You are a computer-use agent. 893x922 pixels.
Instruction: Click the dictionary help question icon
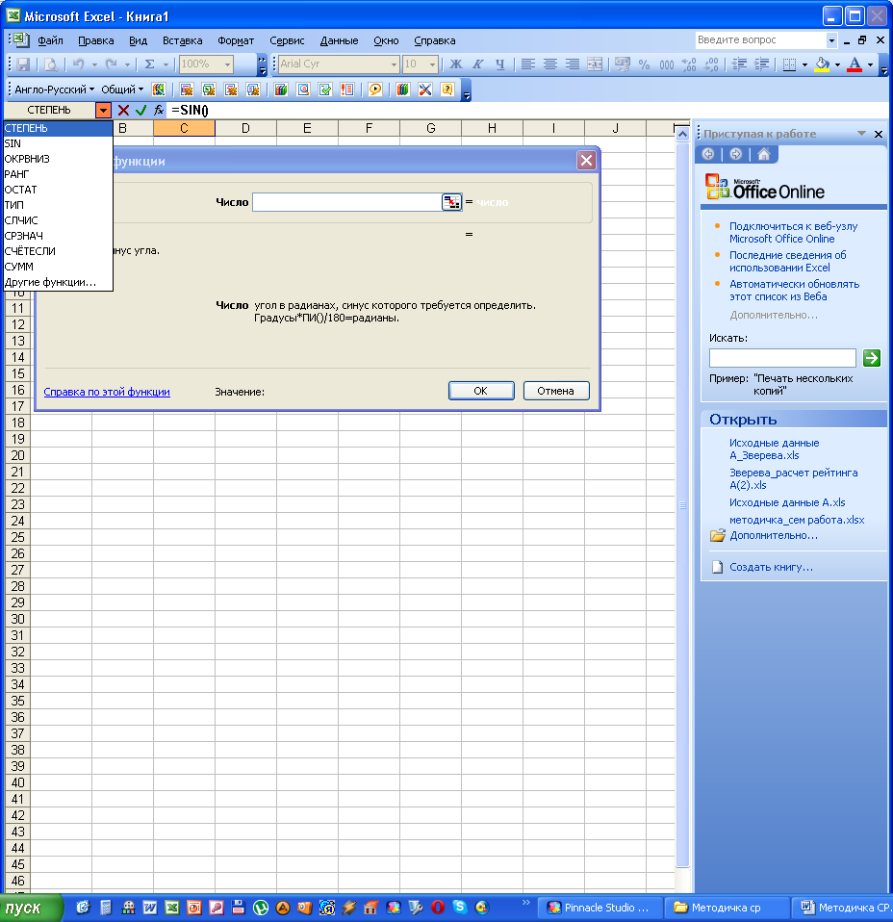(447, 90)
